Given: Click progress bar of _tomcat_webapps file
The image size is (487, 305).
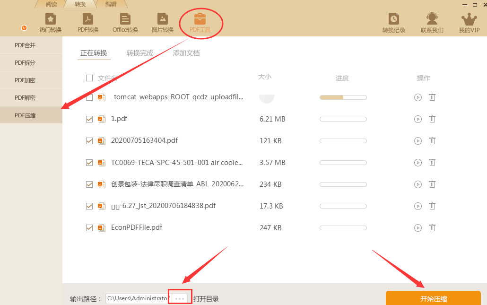Looking at the screenshot, I should [x=343, y=97].
